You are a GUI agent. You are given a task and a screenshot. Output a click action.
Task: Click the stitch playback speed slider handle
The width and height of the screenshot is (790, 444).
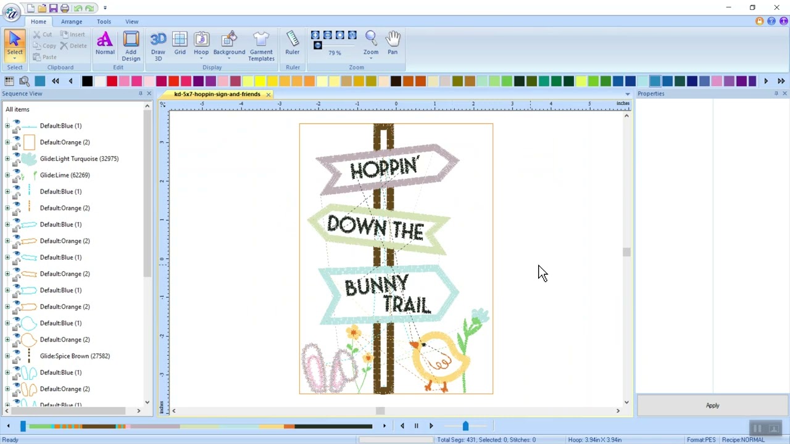click(465, 425)
